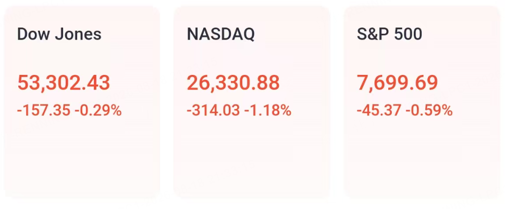The image size is (505, 209).
Task: Click gap between NASDAQ and S&P 500 cards
Action: click(x=337, y=102)
